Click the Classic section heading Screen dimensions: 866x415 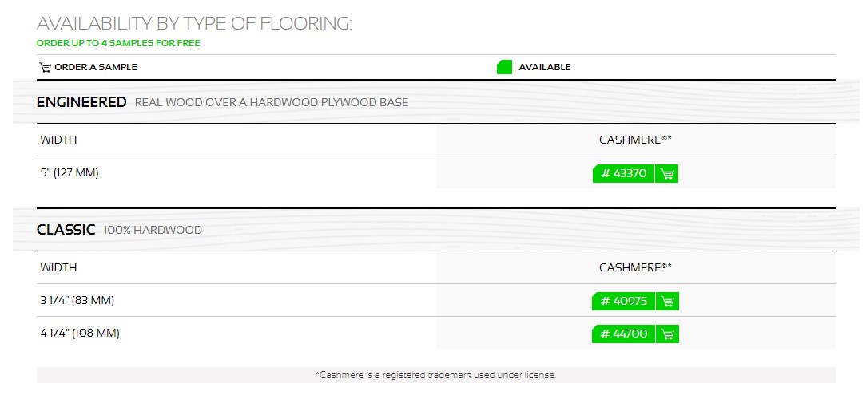click(x=66, y=230)
